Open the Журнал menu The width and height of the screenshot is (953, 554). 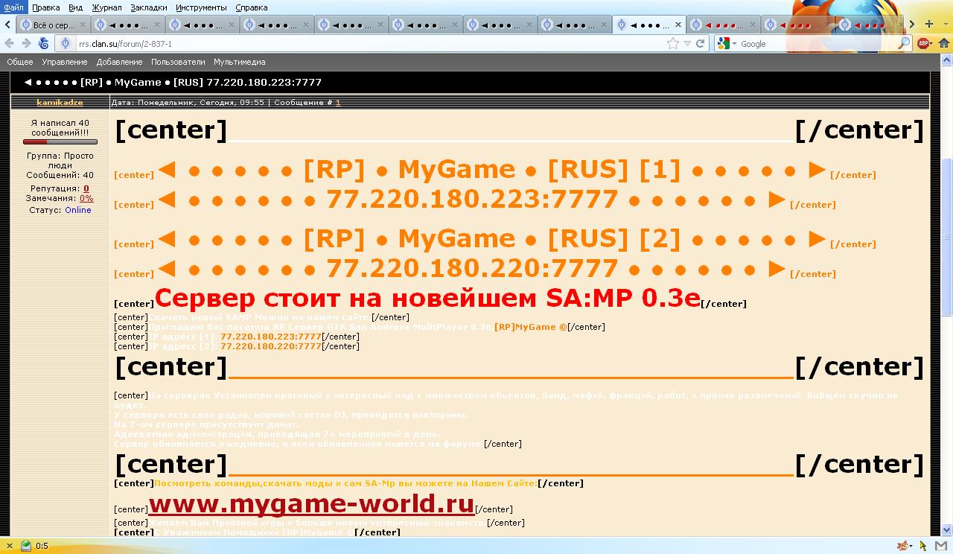coord(106,7)
